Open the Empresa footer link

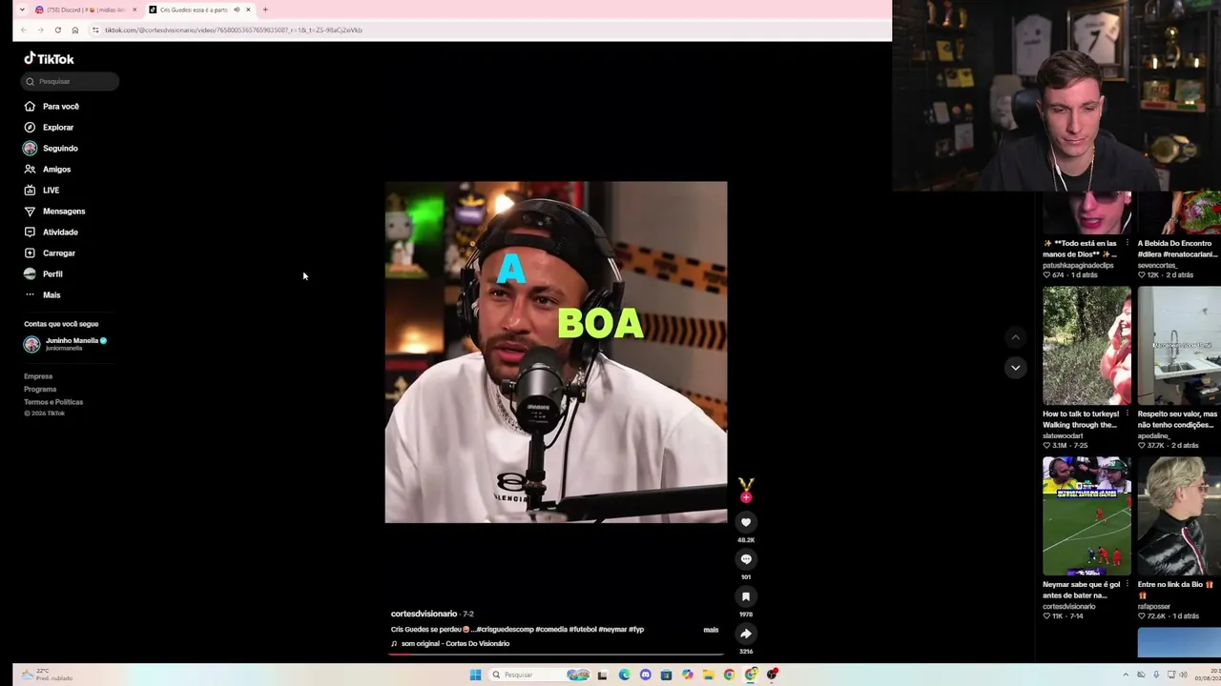coord(38,376)
